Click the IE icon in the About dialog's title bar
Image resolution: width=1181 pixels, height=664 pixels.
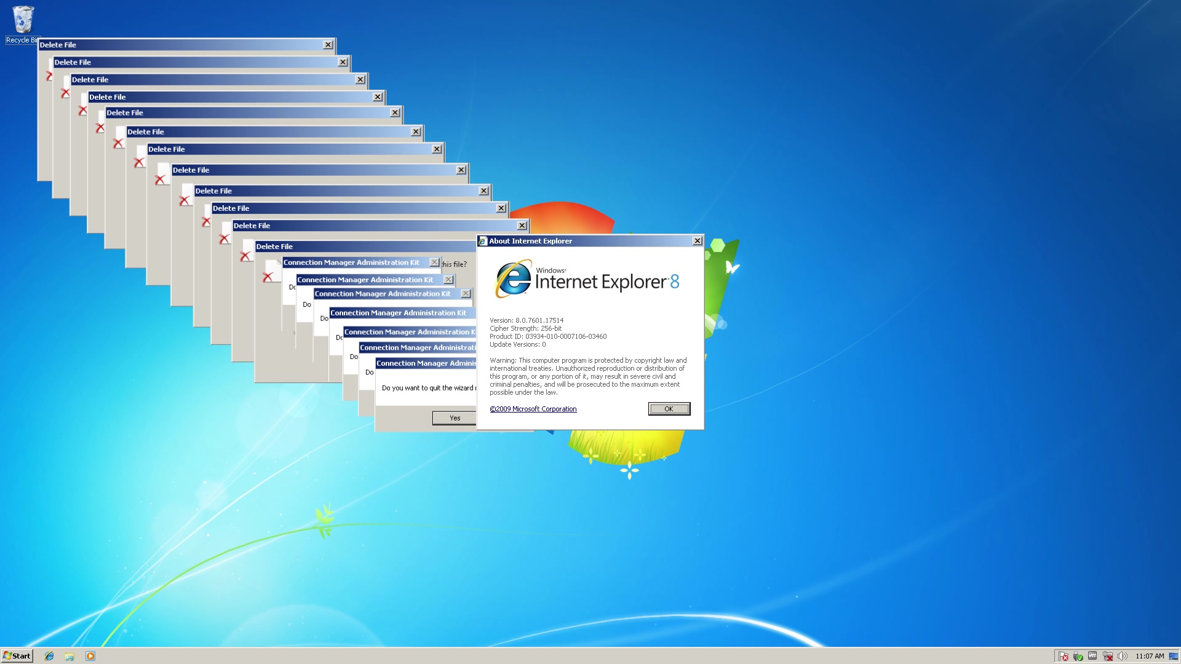coord(483,241)
